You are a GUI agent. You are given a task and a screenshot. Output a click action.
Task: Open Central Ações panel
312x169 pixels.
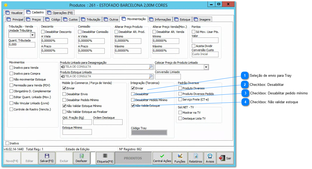pyautogui.click(x=162, y=158)
